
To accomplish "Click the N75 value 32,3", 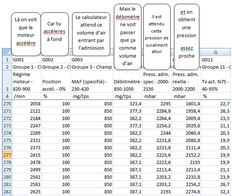I will click(216, 192).
